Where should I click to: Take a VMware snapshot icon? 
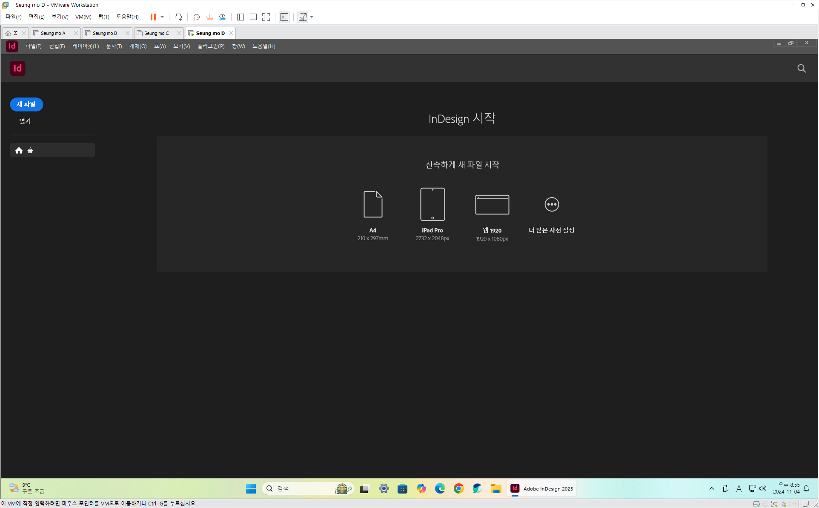[x=196, y=17]
